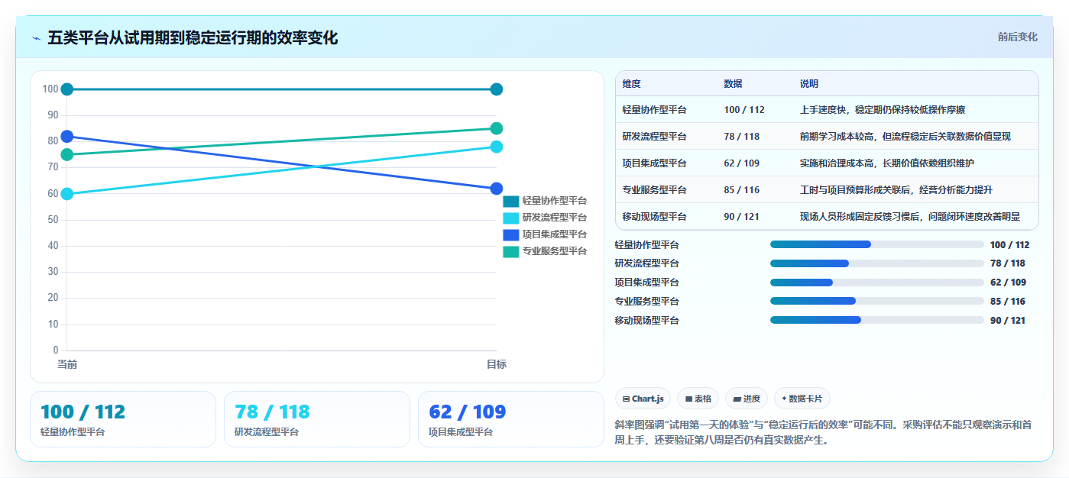1069x478 pixels.
Task: Click the 轻量协作型平台 start point at 100
Action: [67, 89]
